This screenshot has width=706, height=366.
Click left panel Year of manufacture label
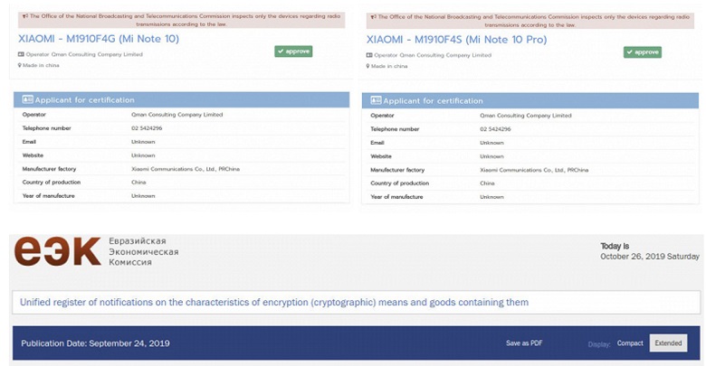(x=49, y=195)
